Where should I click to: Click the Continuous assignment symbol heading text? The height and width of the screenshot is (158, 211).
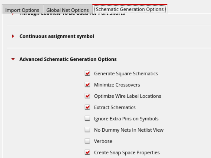57,36
